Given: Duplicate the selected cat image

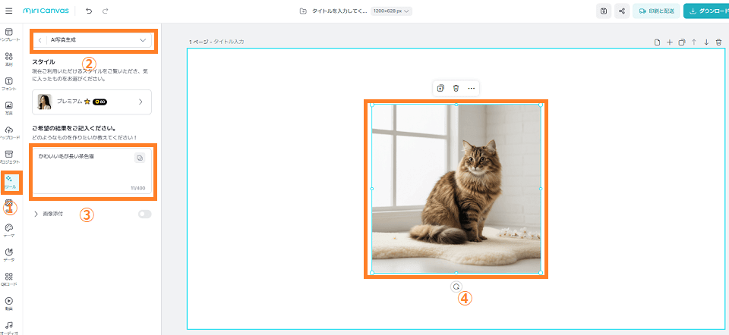Looking at the screenshot, I should point(440,89).
